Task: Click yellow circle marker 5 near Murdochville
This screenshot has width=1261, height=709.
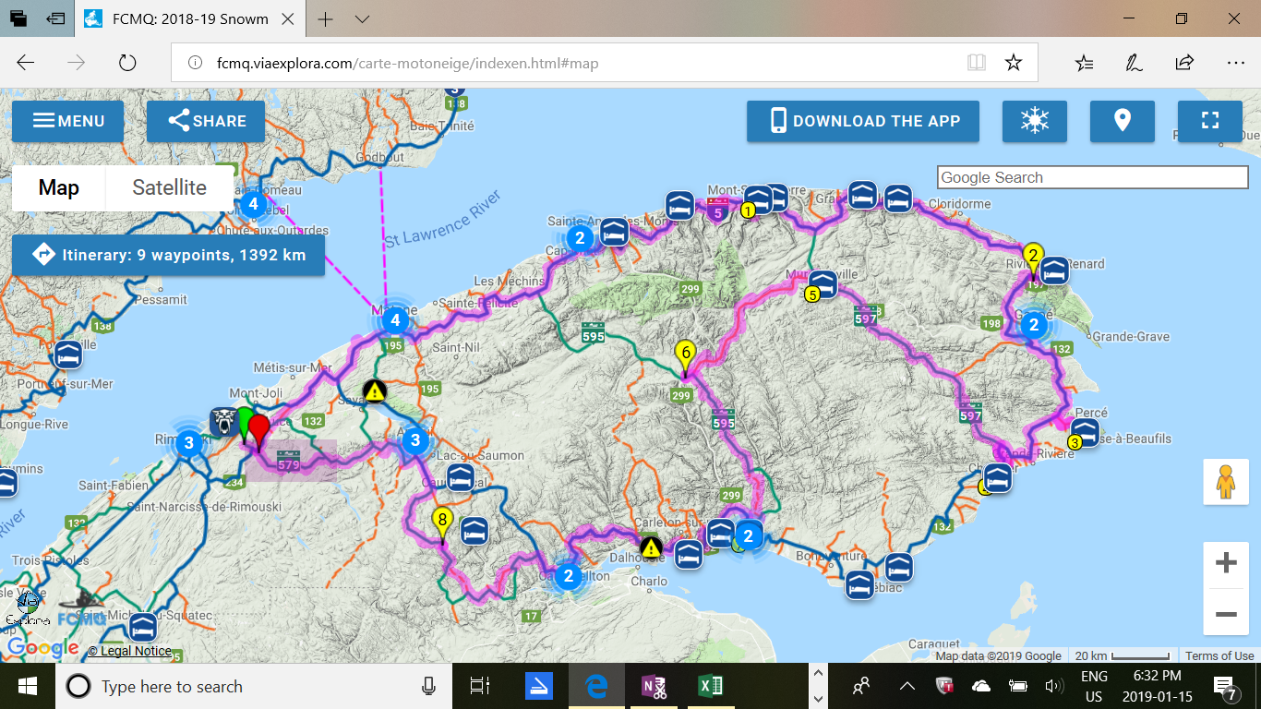Action: pyautogui.click(x=812, y=295)
